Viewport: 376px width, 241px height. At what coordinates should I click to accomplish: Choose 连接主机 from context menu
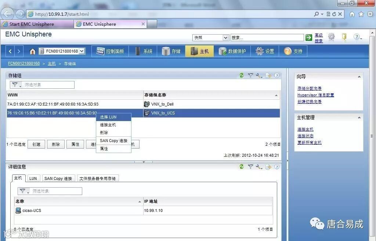point(114,125)
